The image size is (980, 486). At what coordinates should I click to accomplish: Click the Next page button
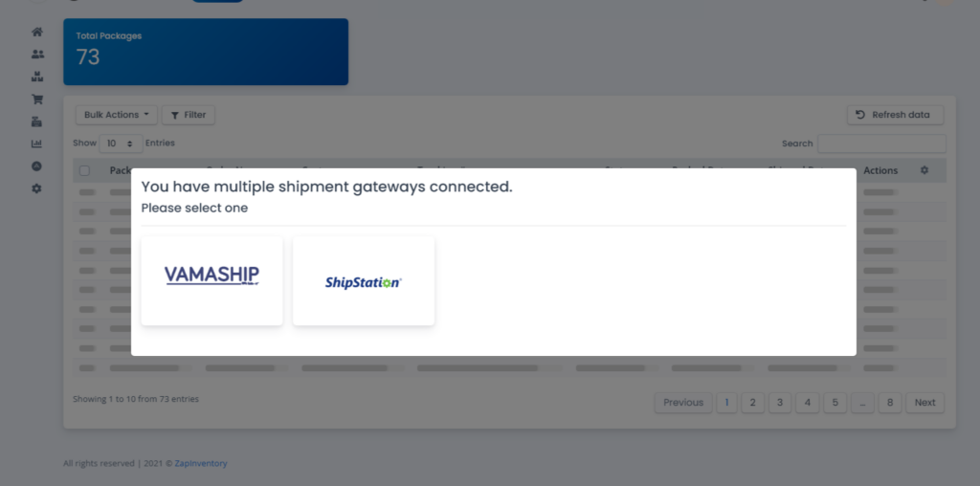(924, 403)
